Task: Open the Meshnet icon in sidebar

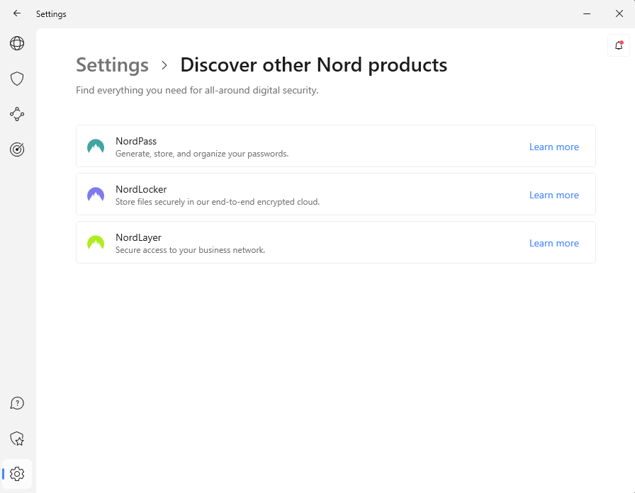Action: click(17, 114)
